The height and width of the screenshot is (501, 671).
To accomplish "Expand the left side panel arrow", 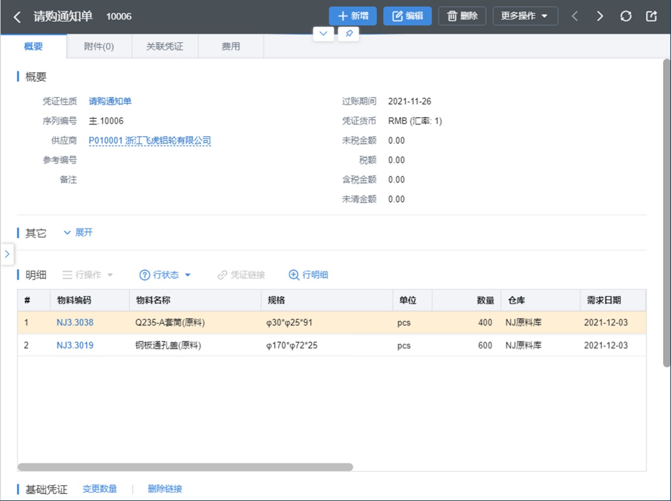I will click(7, 254).
